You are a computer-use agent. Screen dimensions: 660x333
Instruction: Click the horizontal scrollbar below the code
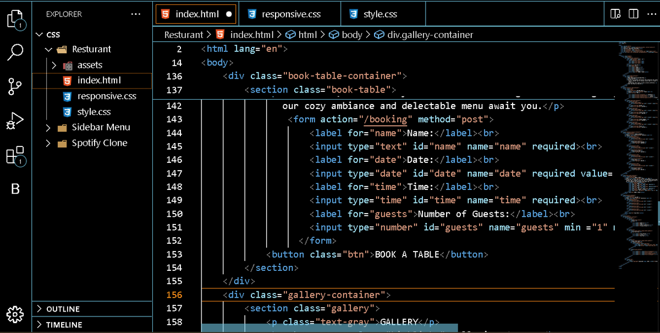pyautogui.click(x=330, y=328)
